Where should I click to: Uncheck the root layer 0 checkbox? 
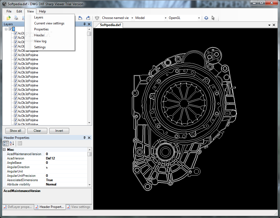tap(10, 29)
